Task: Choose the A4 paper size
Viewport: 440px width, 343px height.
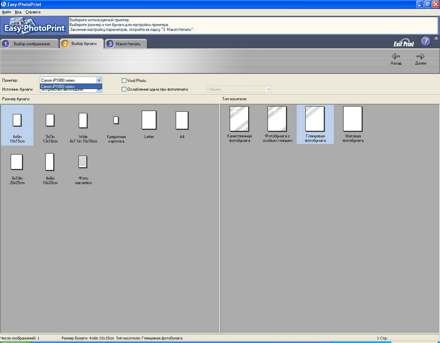Action: 182,125
